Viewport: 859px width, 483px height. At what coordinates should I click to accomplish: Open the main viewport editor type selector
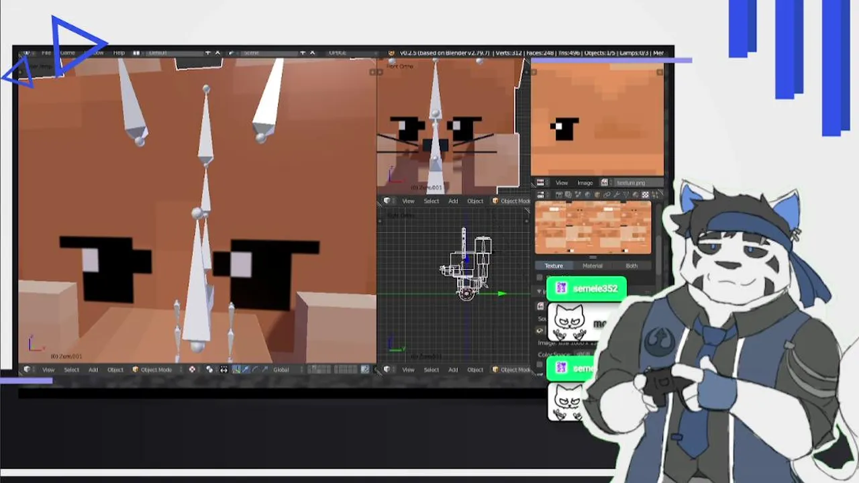tap(28, 370)
